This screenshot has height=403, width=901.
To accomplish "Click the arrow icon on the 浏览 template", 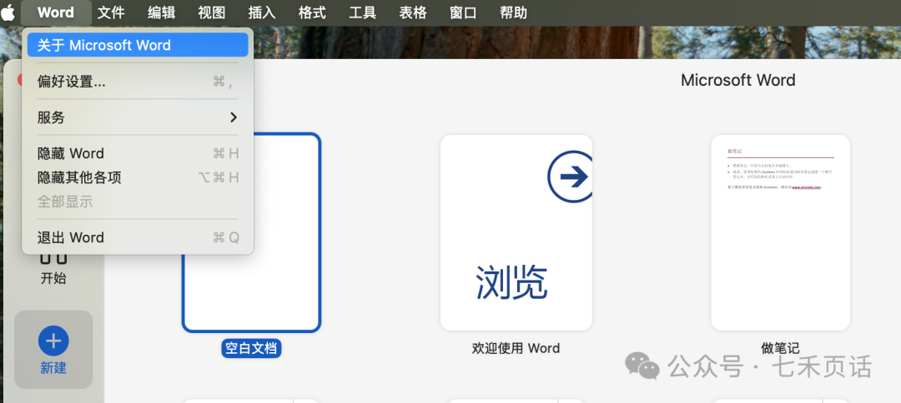I will [x=570, y=177].
